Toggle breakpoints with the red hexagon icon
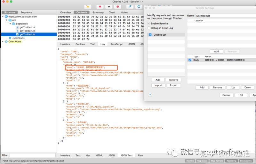The image size is (256, 164). 117,7
